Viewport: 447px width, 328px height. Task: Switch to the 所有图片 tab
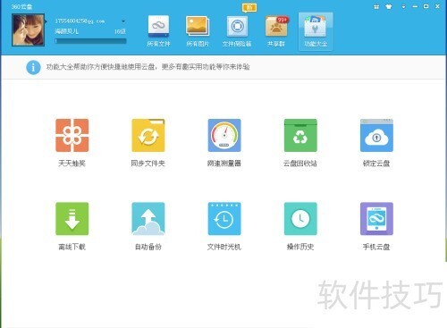coord(198,31)
